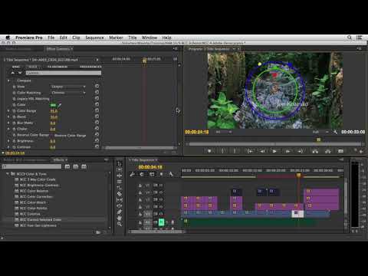Switch to the Effect Controls tab

pyautogui.click(x=60, y=49)
